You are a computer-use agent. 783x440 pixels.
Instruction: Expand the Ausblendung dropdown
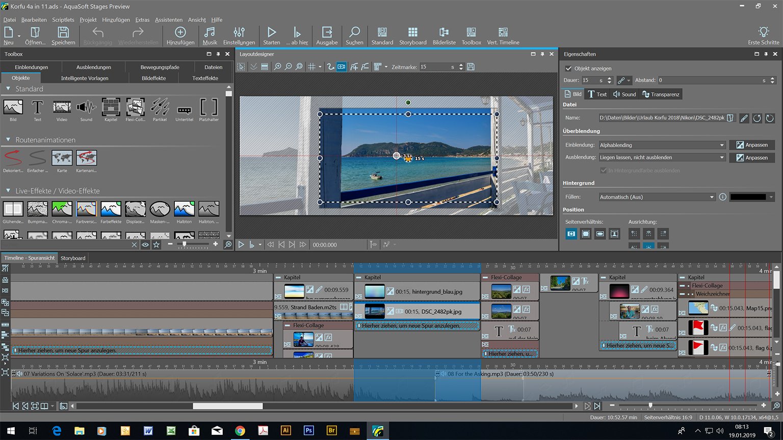662,158
